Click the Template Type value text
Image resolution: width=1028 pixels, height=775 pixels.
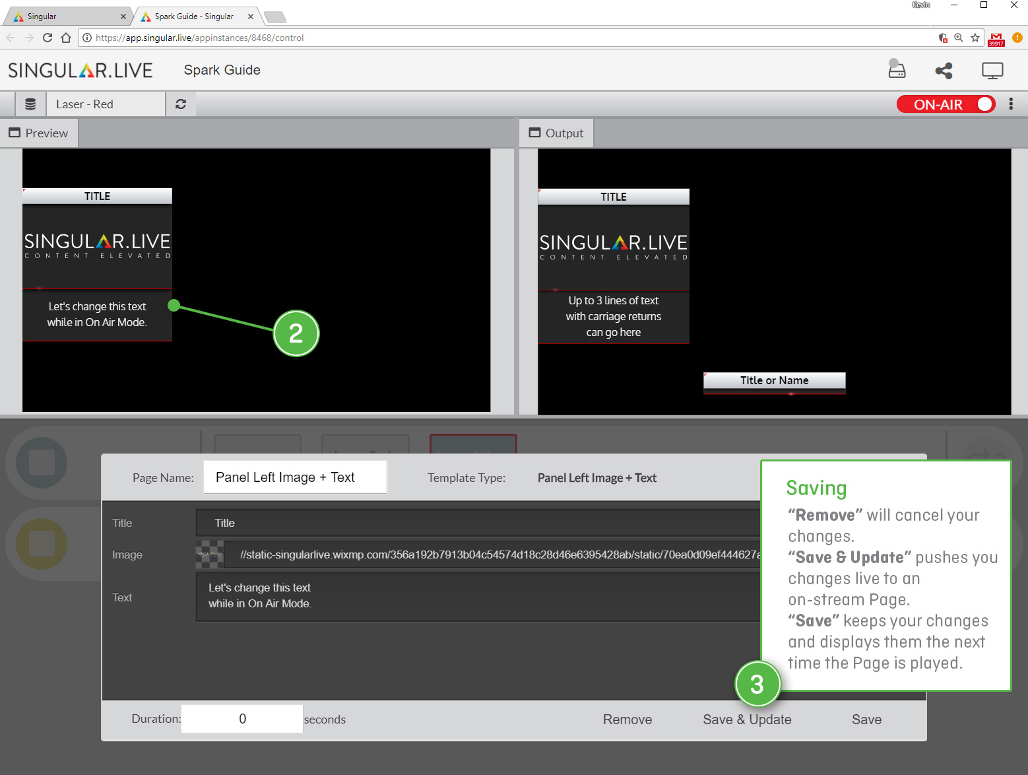(597, 478)
